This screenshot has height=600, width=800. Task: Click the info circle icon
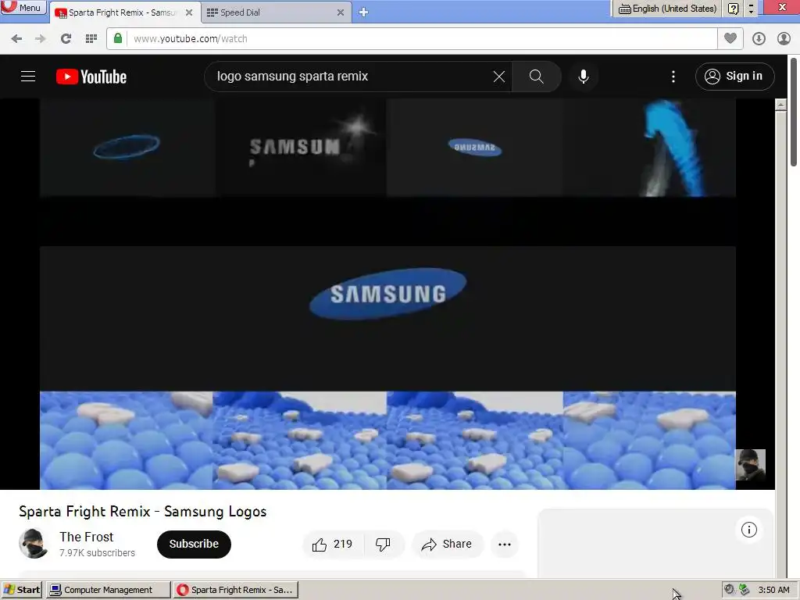click(x=749, y=530)
